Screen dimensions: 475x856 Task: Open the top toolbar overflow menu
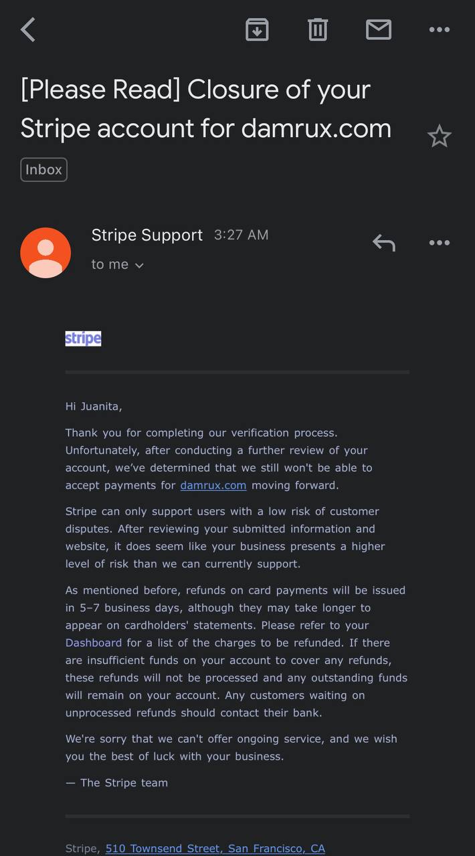439,29
